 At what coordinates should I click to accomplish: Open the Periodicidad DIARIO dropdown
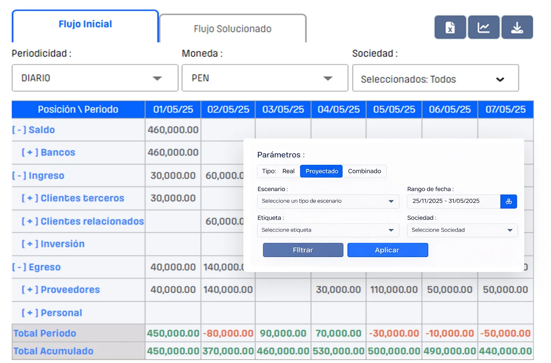pos(95,78)
